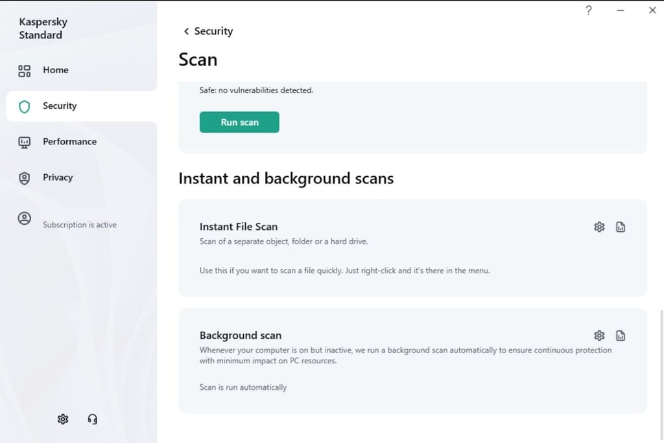Select the 'Instant File Scan' heading
The width and height of the screenshot is (664, 443).
coord(239,227)
